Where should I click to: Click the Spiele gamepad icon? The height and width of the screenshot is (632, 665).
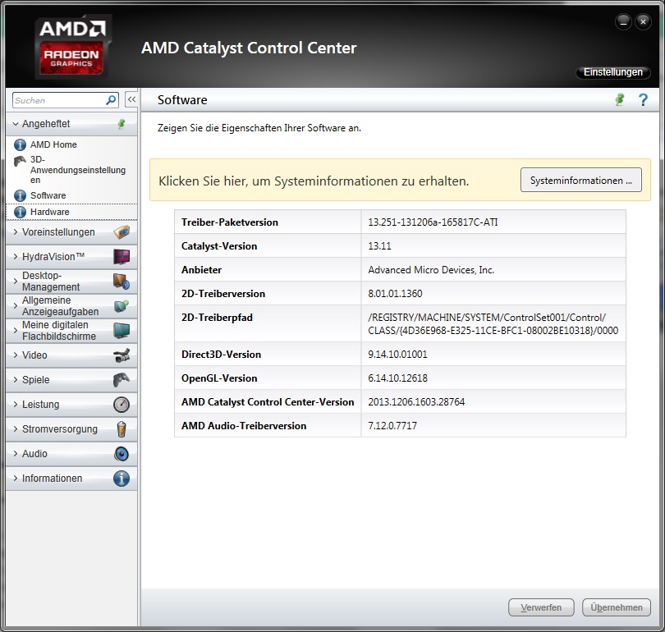[122, 380]
